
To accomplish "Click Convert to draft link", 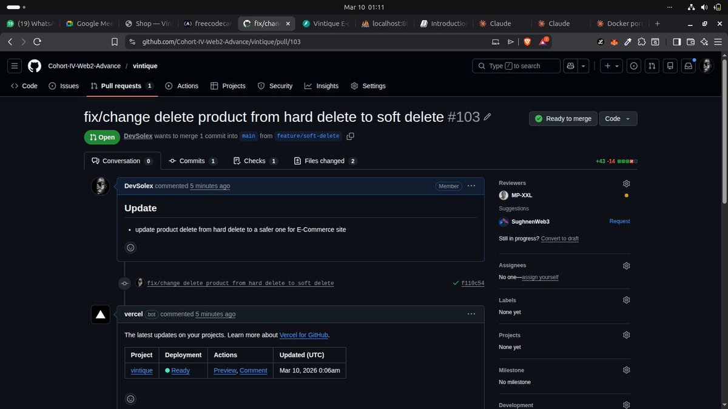I will point(559,239).
